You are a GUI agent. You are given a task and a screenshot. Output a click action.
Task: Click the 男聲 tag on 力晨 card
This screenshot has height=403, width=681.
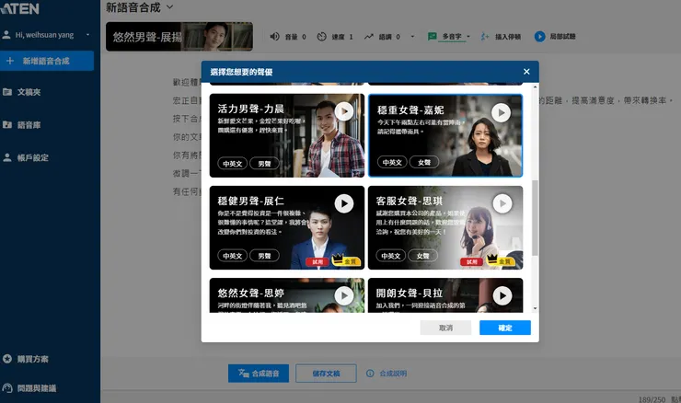[264, 164]
